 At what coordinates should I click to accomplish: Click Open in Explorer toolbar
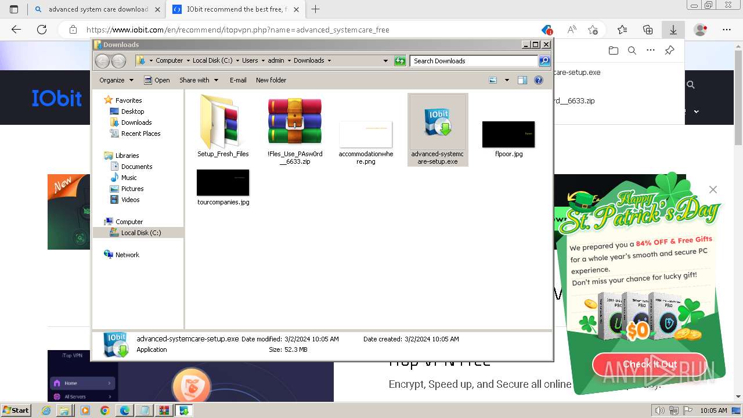coord(157,80)
